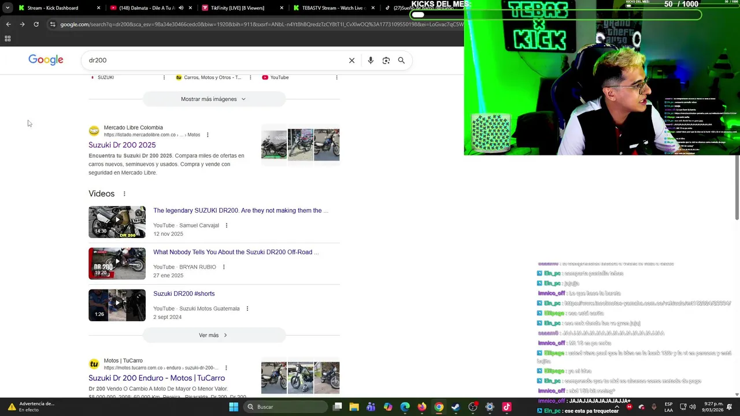Open Microsoft Teams from taskbar

pos(371,407)
